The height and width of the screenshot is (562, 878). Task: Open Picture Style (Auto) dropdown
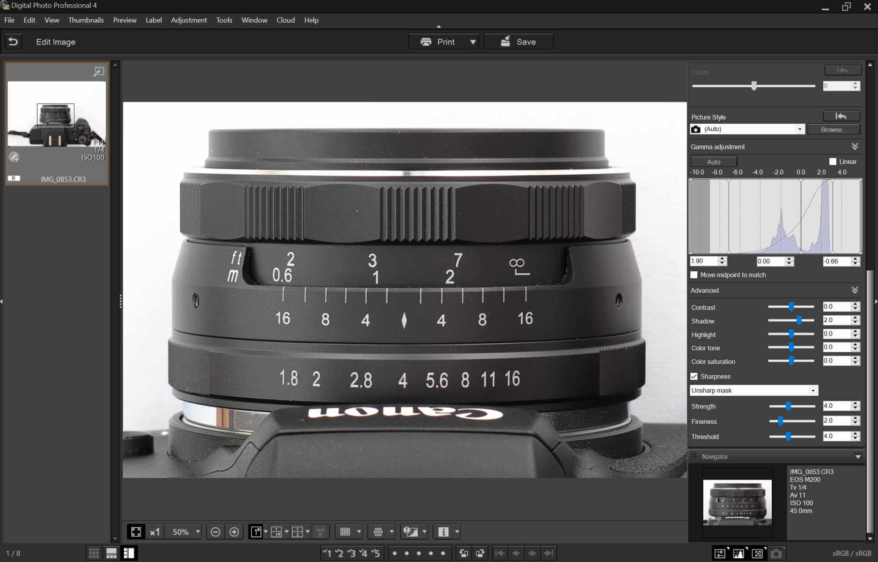(x=747, y=129)
